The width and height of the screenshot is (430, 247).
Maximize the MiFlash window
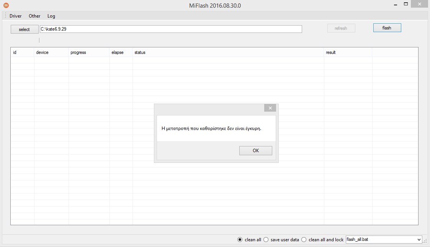(x=406, y=4)
